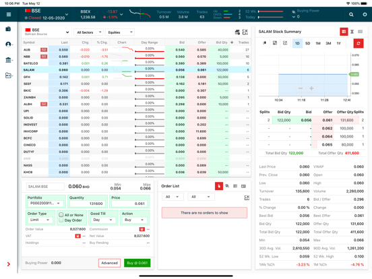Maximize the watchlist panel

click(245, 32)
